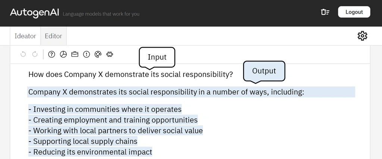Click the Reducing its environmental impact line
Screen dimensions: 382x159
pyautogui.click(x=90, y=152)
